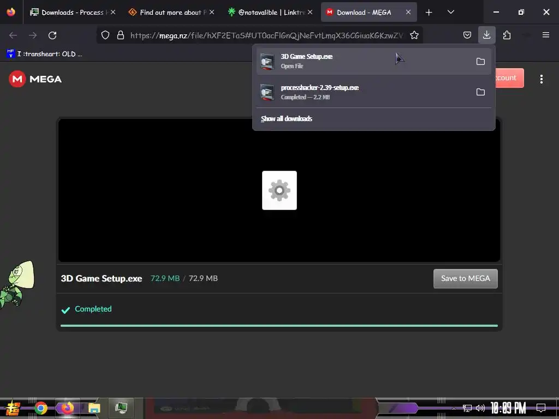Toggle the downloads panel button
Viewport: 559px width, 419px height.
[486, 35]
